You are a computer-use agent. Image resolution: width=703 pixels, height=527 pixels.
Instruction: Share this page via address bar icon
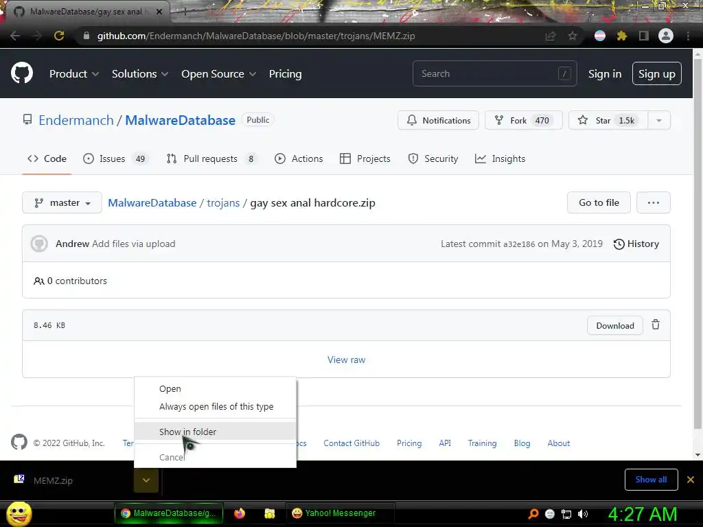[551, 36]
